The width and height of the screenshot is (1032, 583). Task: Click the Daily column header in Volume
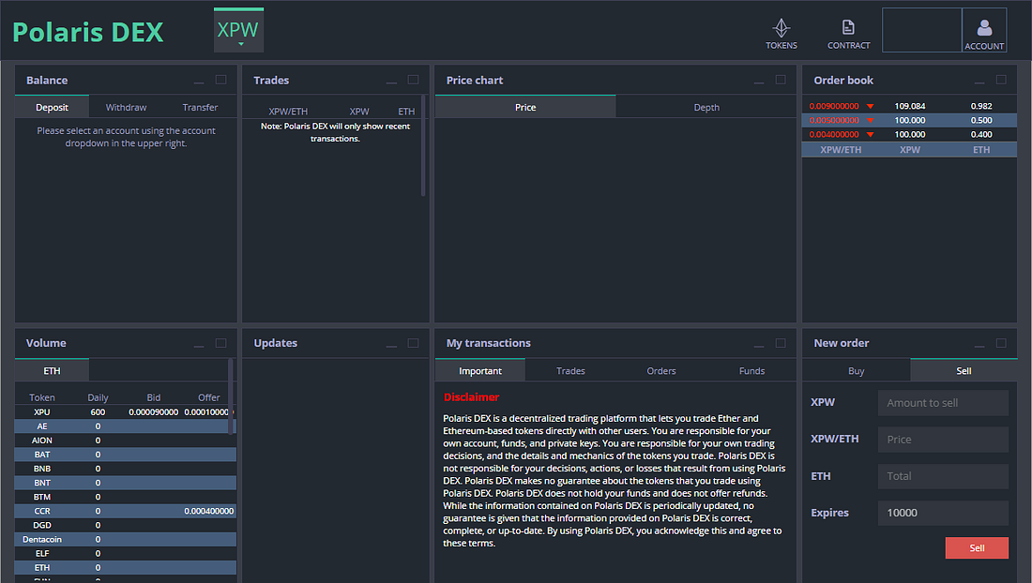pos(98,397)
